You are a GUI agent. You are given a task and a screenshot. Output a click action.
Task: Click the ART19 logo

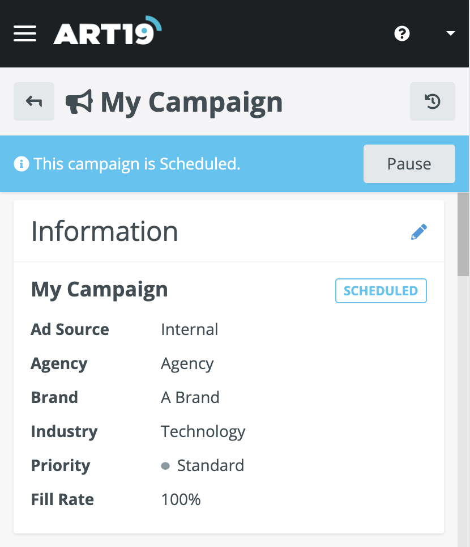[107, 32]
